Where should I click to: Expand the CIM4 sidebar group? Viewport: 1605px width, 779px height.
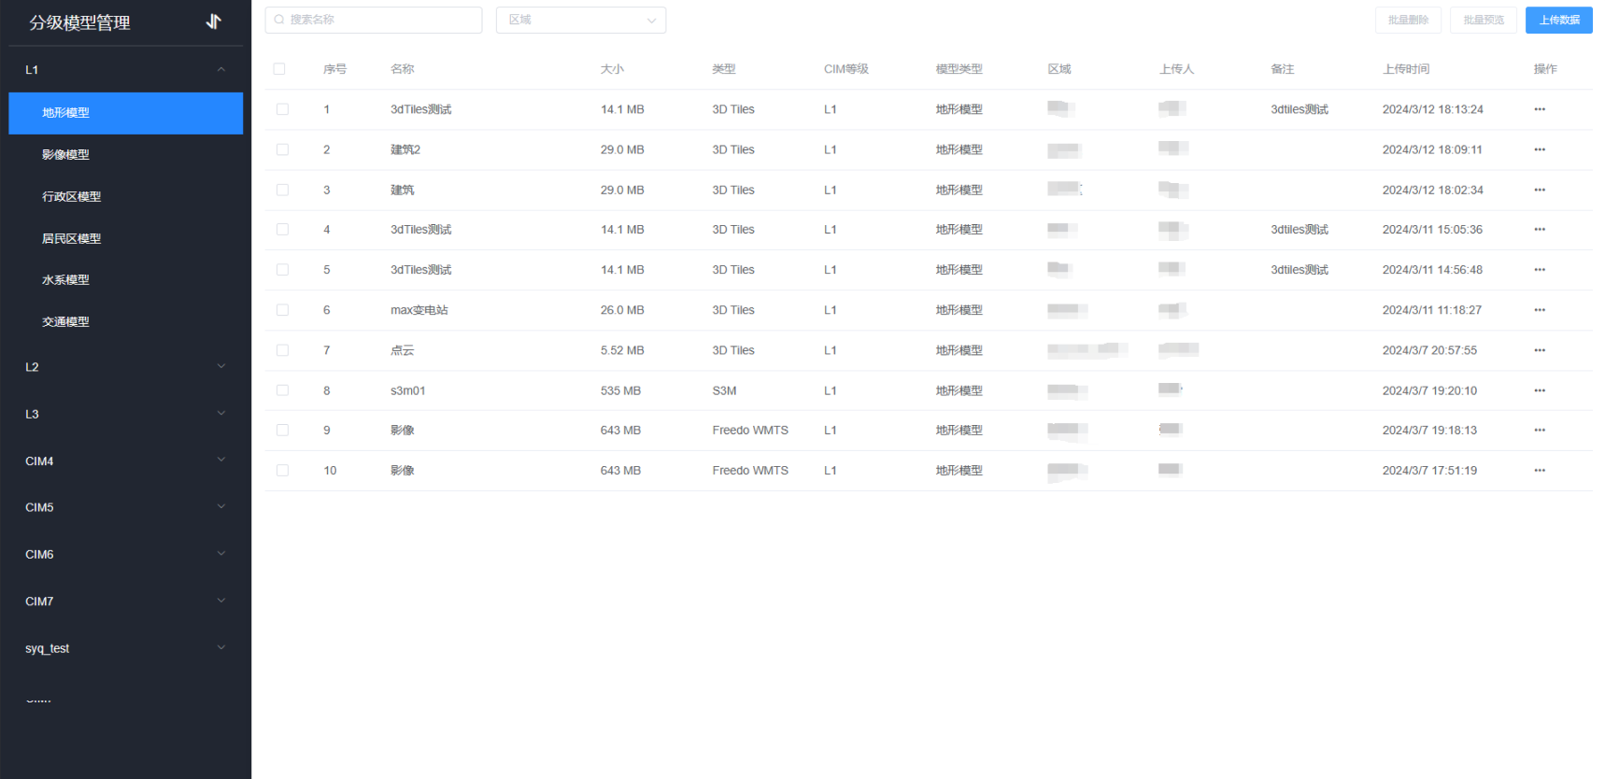(x=125, y=460)
